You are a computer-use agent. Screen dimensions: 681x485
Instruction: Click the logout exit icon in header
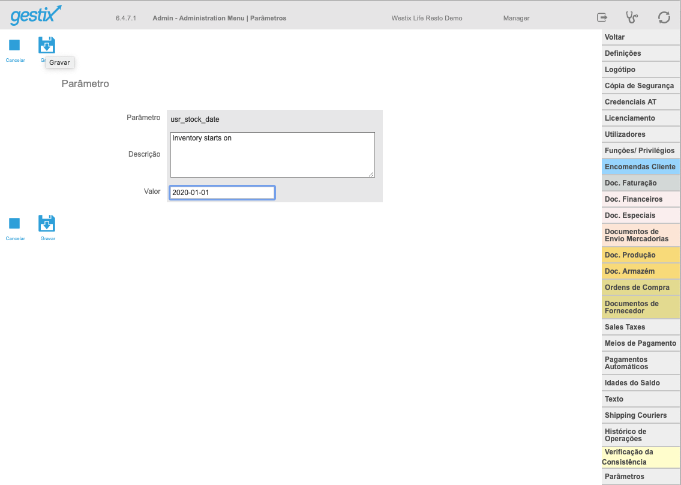[x=602, y=17]
